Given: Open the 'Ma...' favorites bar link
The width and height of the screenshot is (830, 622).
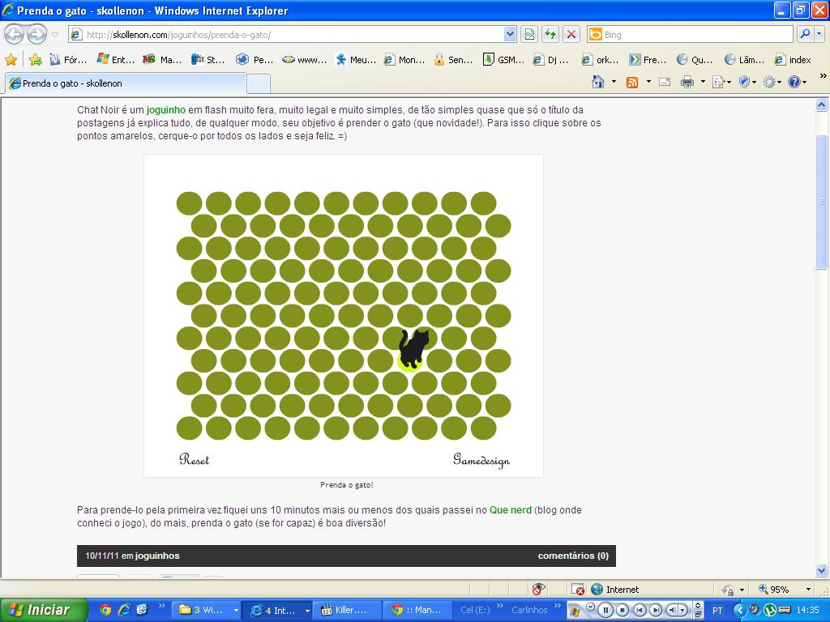Looking at the screenshot, I should pos(162,60).
